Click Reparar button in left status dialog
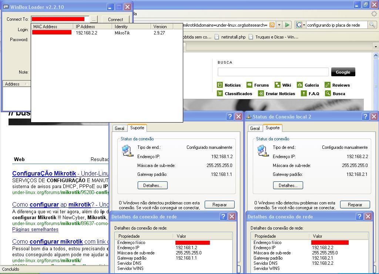 (x=219, y=205)
